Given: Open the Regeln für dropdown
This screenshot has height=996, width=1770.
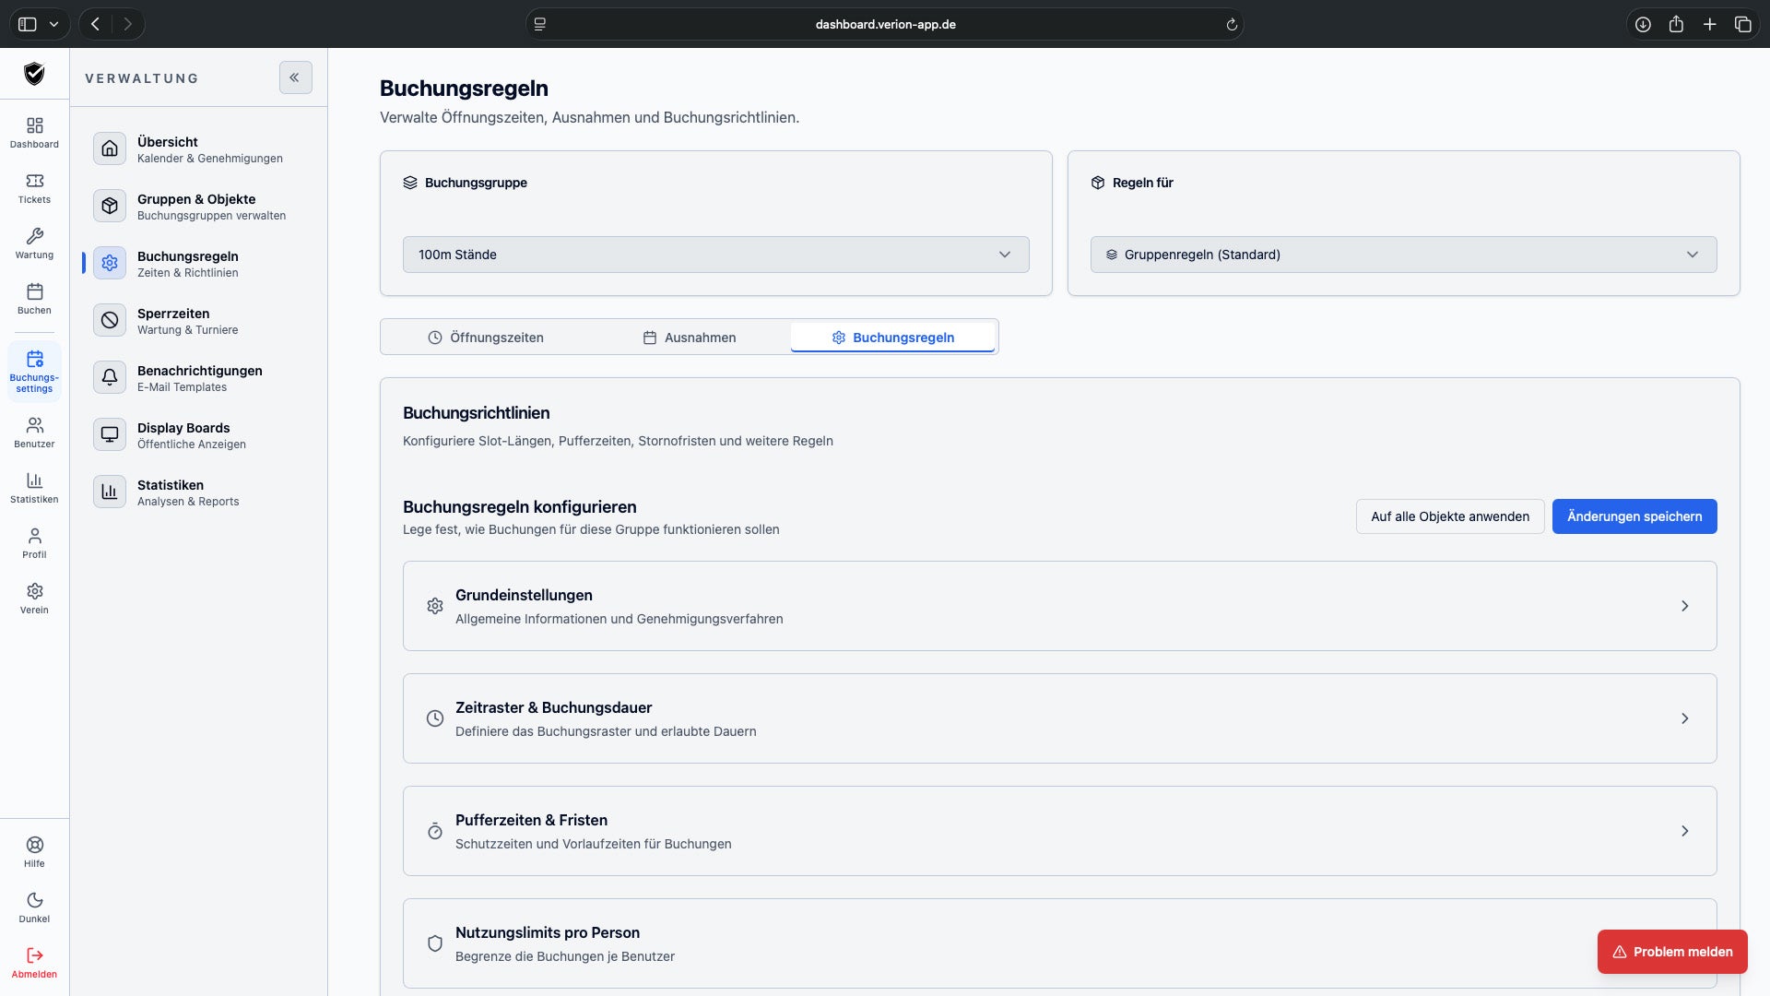Looking at the screenshot, I should [1403, 255].
